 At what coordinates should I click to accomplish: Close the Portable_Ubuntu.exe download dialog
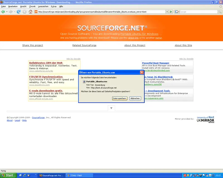(x=142, y=72)
